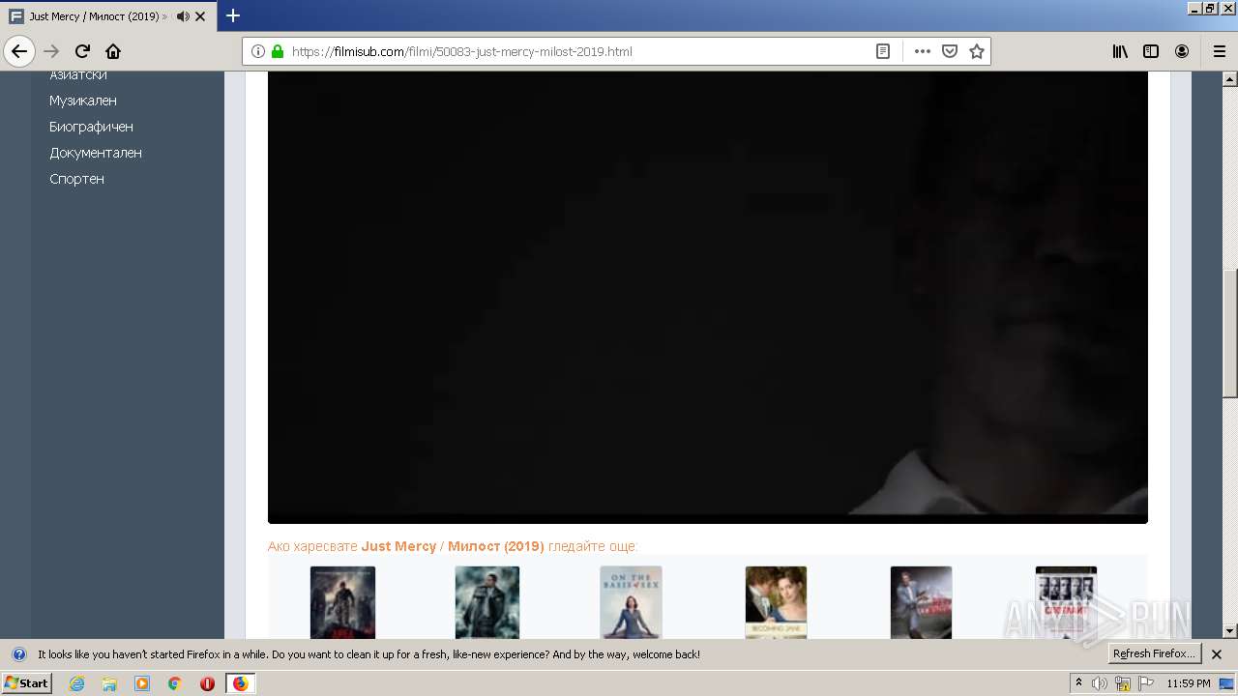This screenshot has width=1238, height=696.
Task: Click the forward navigation arrow
Action: [51, 51]
